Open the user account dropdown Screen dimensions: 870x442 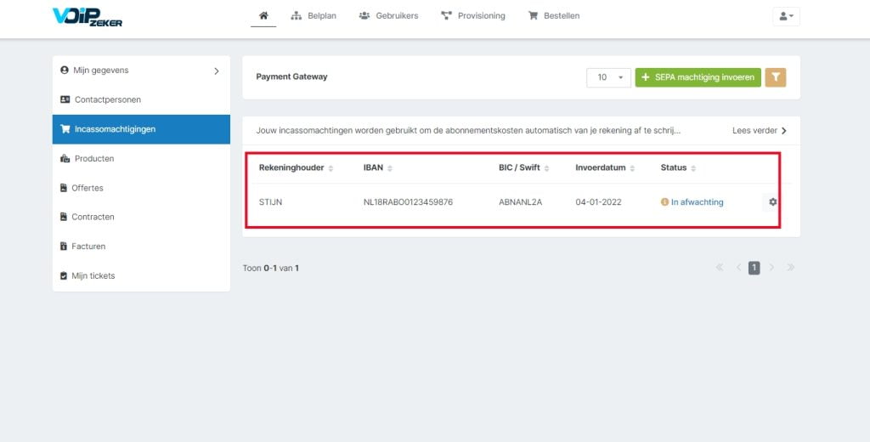[786, 16]
